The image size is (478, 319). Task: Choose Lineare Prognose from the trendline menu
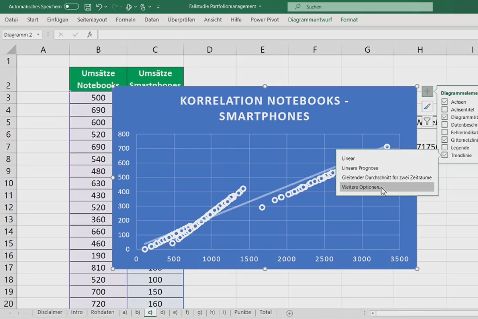pos(360,168)
